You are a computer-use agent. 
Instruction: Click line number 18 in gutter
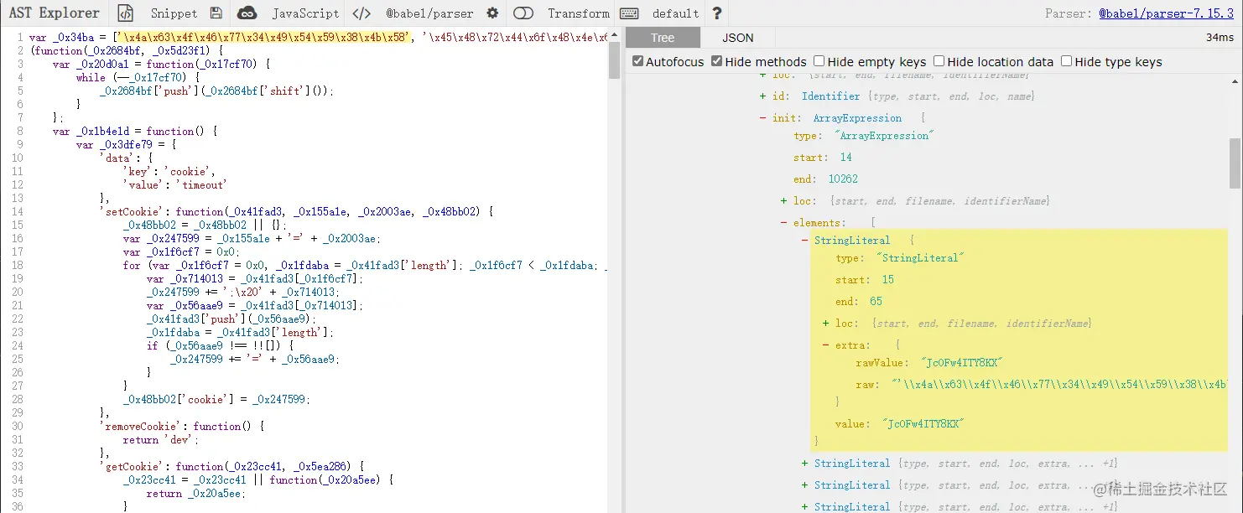(x=18, y=266)
